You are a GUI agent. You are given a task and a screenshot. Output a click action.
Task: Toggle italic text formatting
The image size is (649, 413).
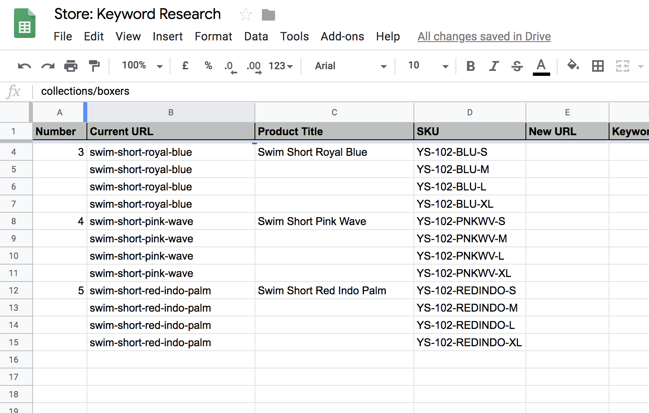494,66
